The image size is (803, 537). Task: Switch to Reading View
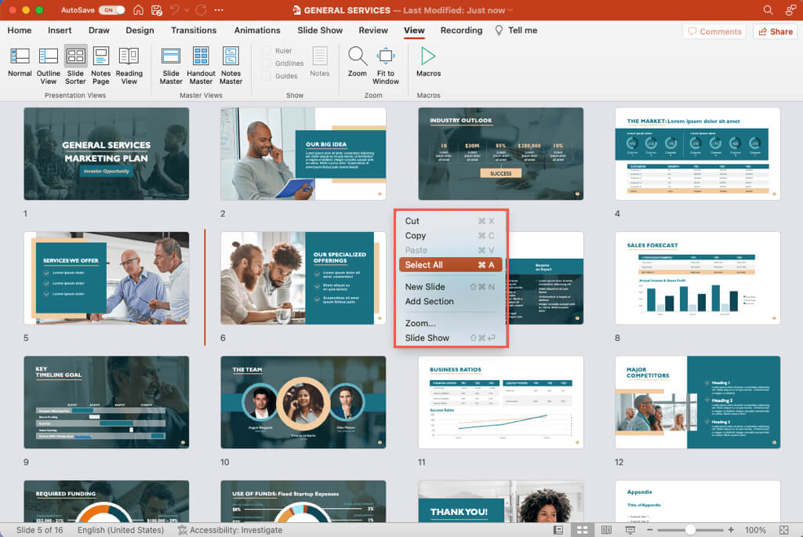[x=129, y=66]
